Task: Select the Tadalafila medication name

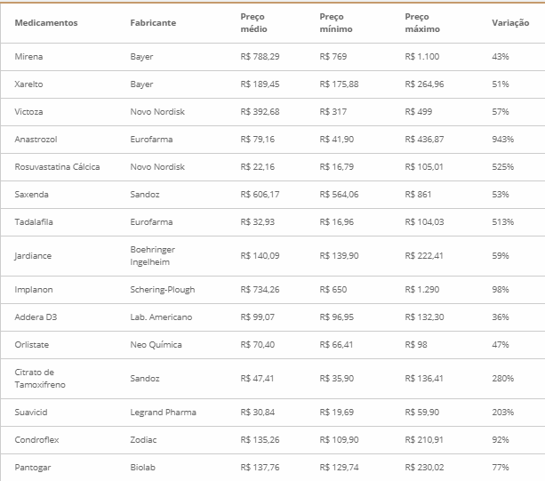Action: 32,222
